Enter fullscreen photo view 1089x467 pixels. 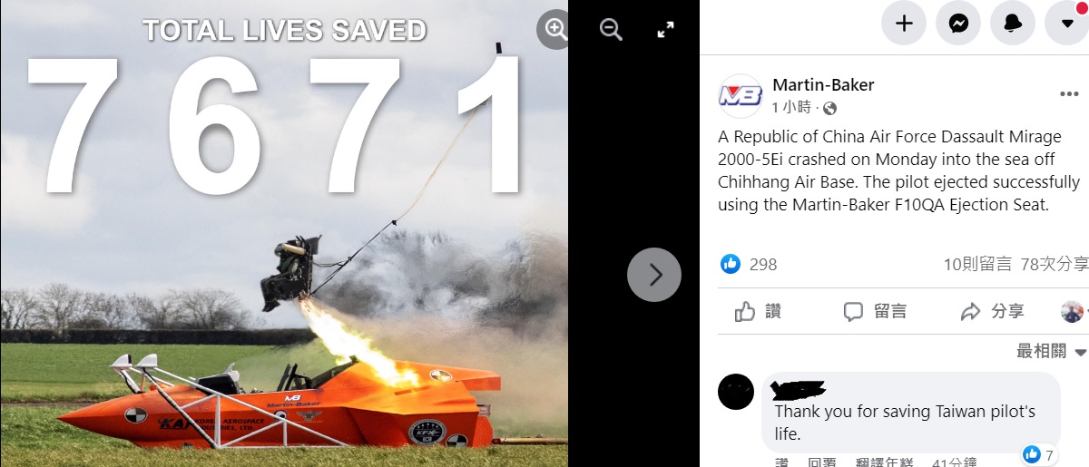pyautogui.click(x=665, y=30)
